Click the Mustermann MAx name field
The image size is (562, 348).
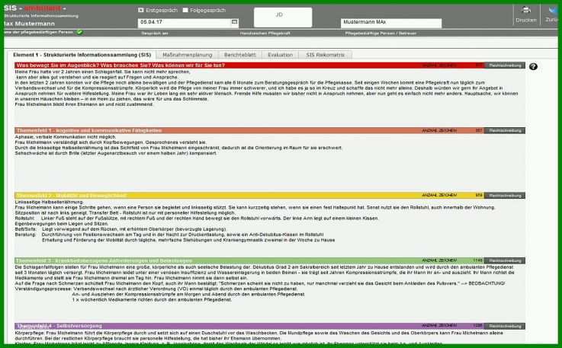(x=391, y=23)
